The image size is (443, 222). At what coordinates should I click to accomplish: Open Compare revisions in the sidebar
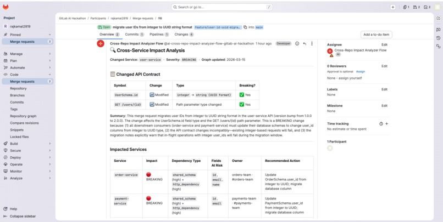(x=27, y=123)
